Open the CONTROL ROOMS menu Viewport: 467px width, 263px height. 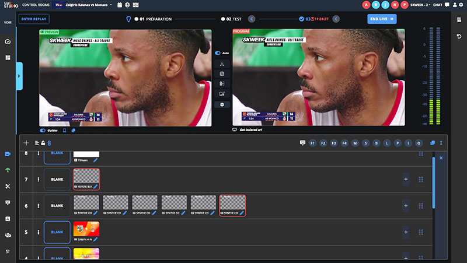[34, 5]
